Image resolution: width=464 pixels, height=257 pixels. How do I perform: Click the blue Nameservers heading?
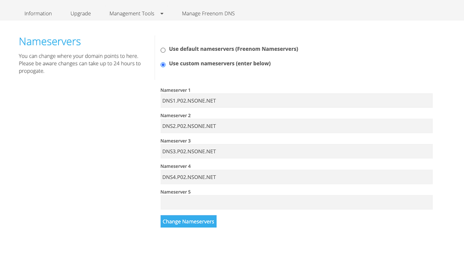point(50,41)
